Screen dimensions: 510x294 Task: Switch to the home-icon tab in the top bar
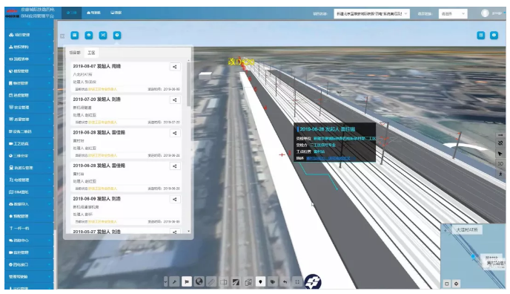click(93, 13)
